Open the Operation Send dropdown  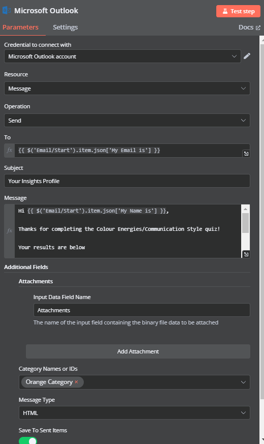[x=127, y=121]
